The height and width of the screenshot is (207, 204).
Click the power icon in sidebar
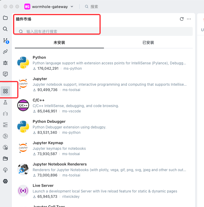coord(5,181)
